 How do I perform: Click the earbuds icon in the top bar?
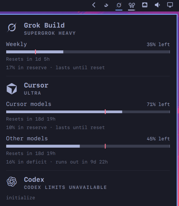(x=132, y=5)
